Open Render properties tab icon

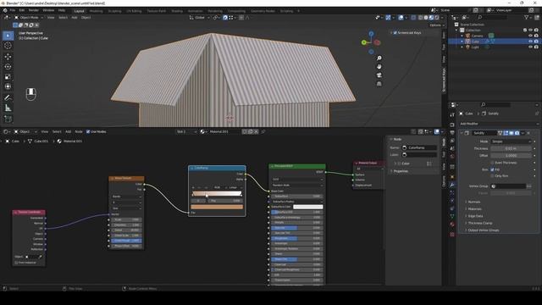[x=452, y=125]
